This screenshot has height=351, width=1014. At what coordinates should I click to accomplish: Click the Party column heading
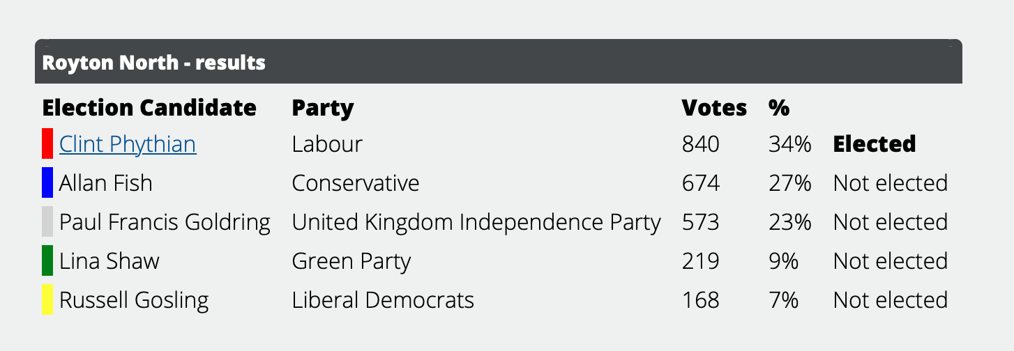pyautogui.click(x=322, y=108)
